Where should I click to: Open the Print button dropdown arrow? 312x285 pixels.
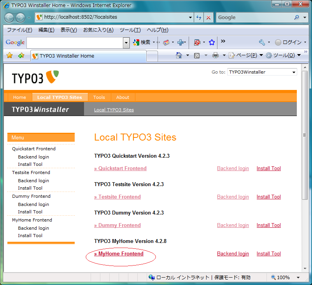224,55
